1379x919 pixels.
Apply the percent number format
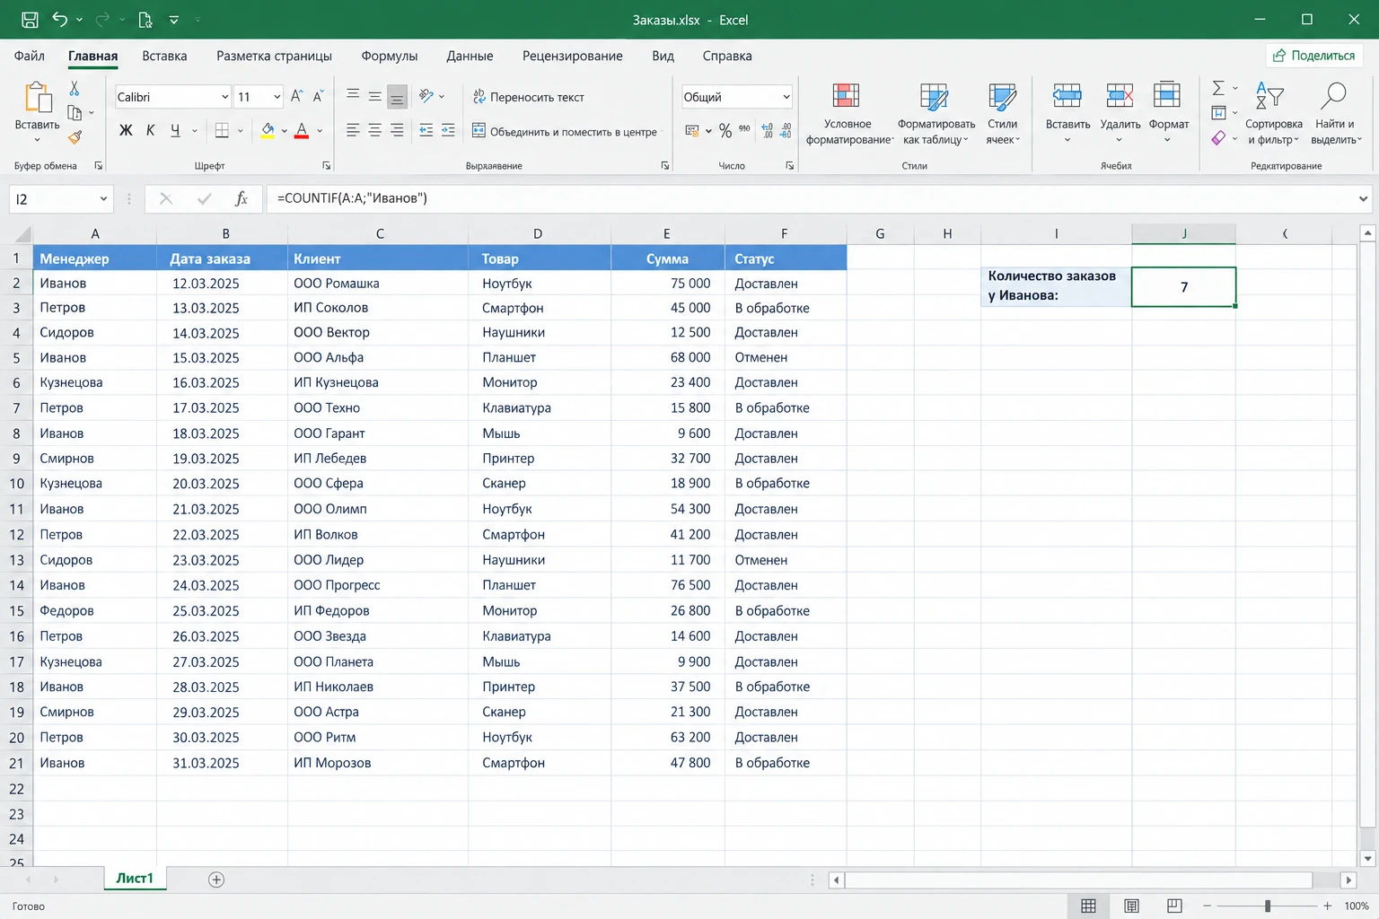coord(725,131)
